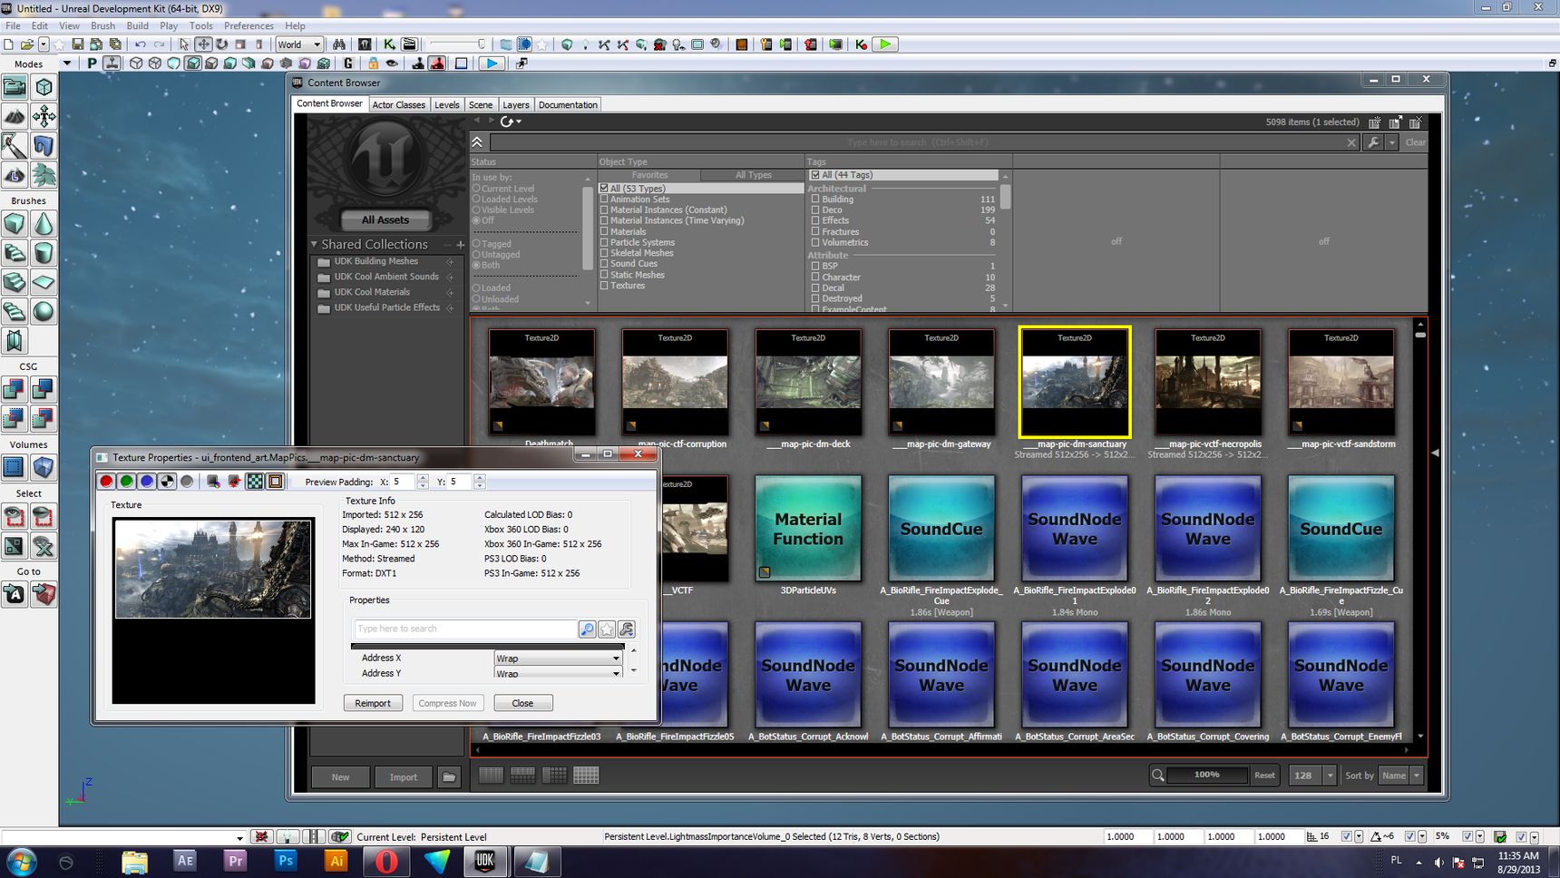Click folder icon next to Import button
1560x878 pixels.
(x=449, y=776)
